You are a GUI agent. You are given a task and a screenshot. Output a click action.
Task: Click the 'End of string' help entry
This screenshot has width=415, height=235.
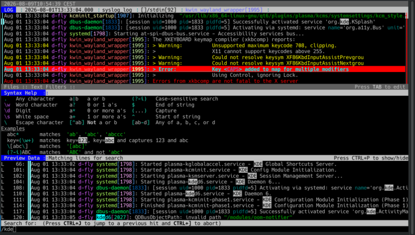tap(175, 105)
